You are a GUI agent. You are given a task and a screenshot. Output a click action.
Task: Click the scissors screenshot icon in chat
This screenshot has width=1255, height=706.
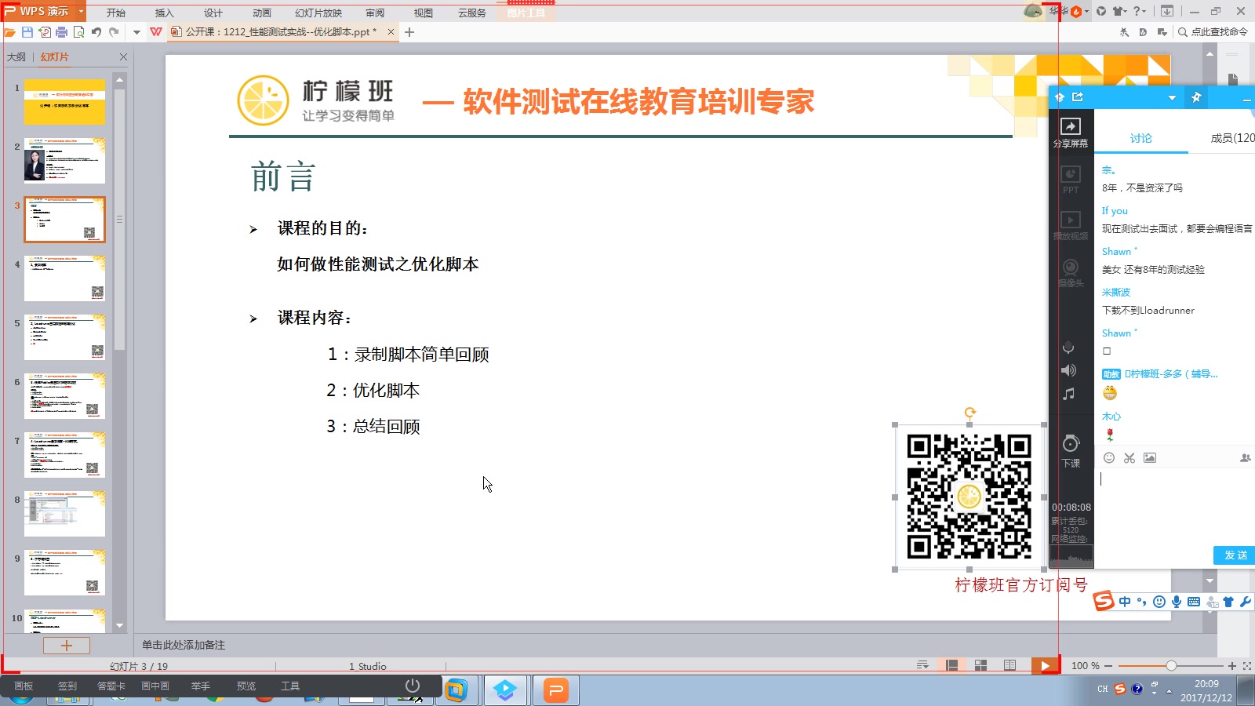(x=1129, y=458)
